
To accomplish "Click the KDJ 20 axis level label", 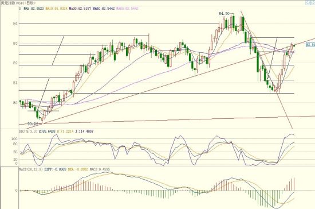I will (15, 159).
